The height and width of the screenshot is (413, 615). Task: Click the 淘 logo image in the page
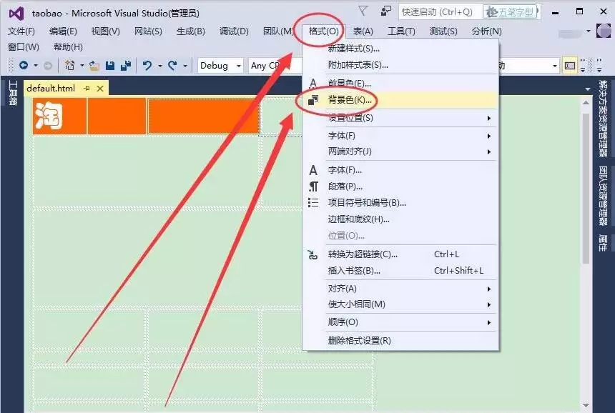pyautogui.click(x=49, y=115)
